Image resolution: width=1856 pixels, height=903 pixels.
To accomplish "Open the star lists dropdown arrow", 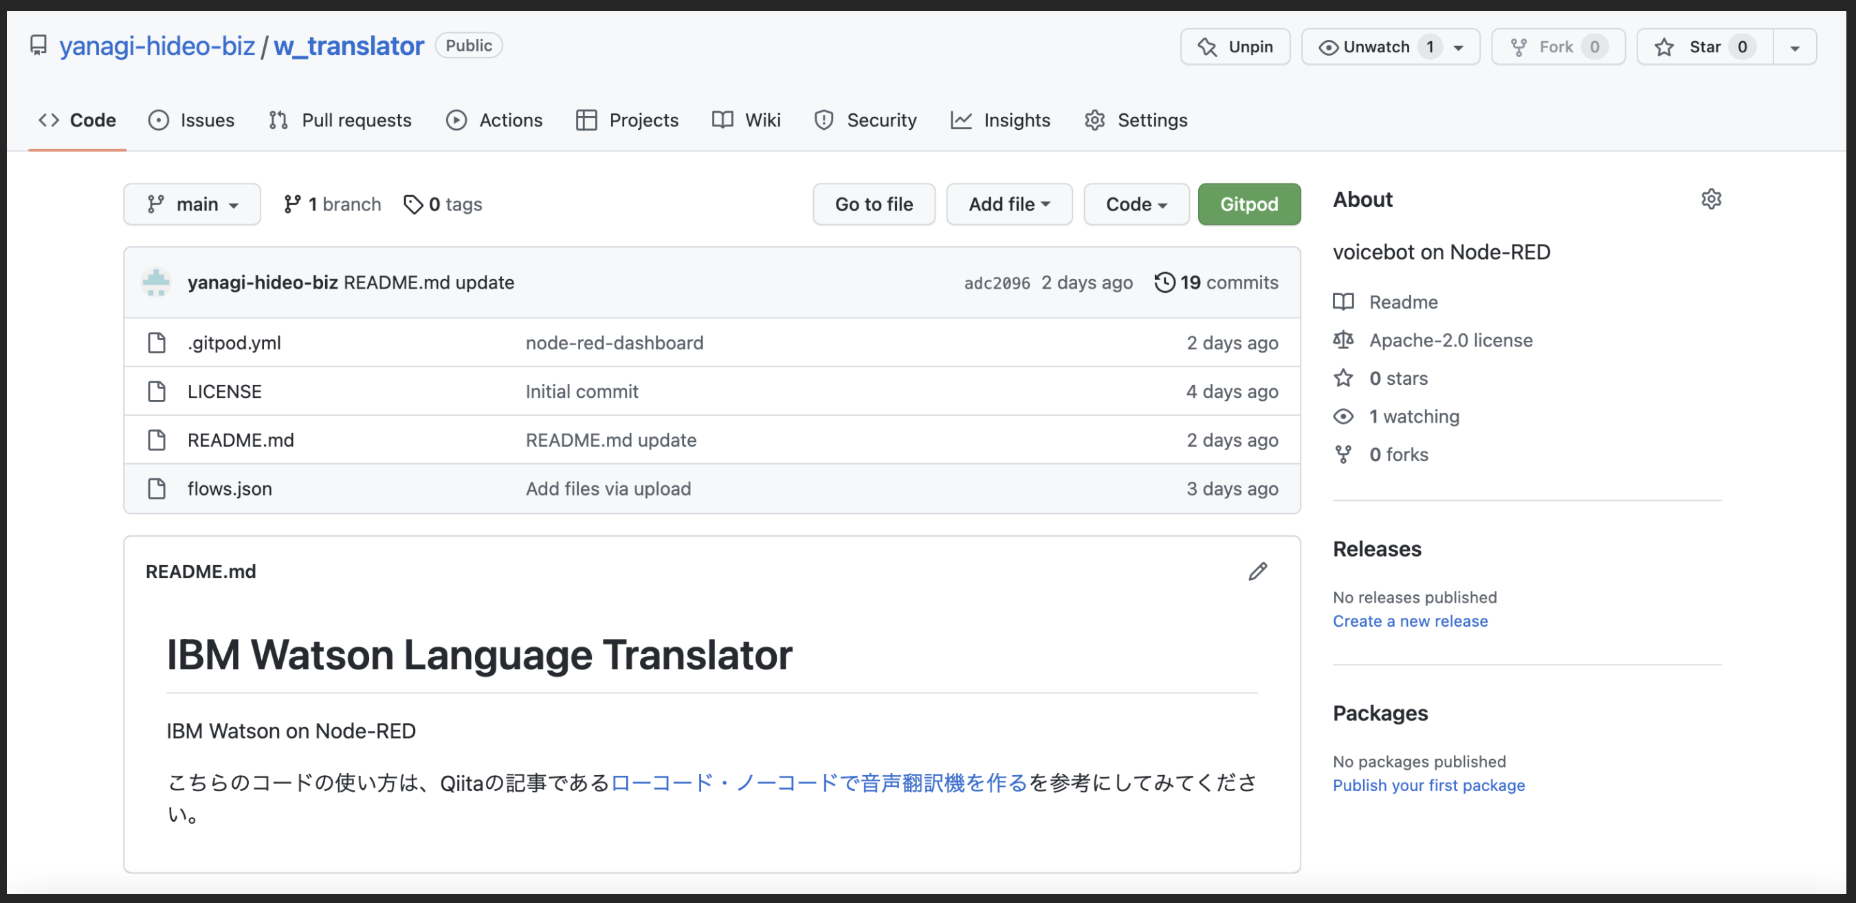I will click(x=1794, y=47).
